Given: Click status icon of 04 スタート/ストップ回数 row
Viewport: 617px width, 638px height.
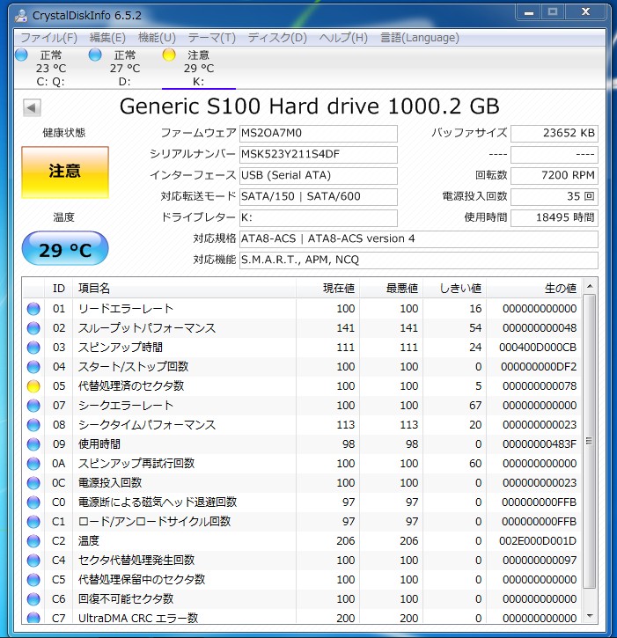Looking at the screenshot, I should 33,367.
